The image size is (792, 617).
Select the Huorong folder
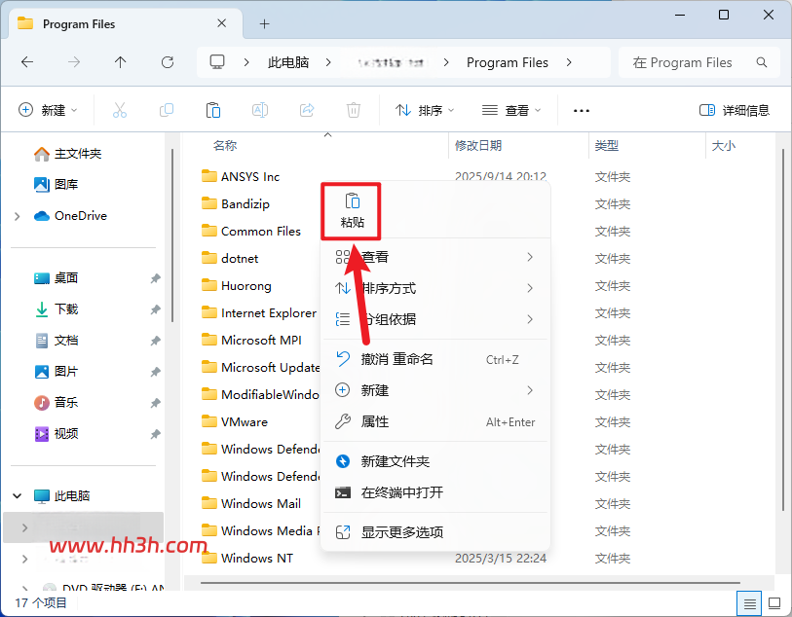pyautogui.click(x=237, y=285)
